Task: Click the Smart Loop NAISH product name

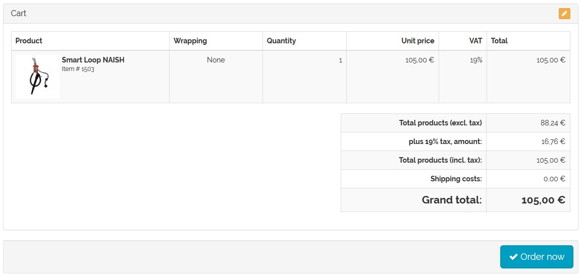Action: pyautogui.click(x=93, y=60)
